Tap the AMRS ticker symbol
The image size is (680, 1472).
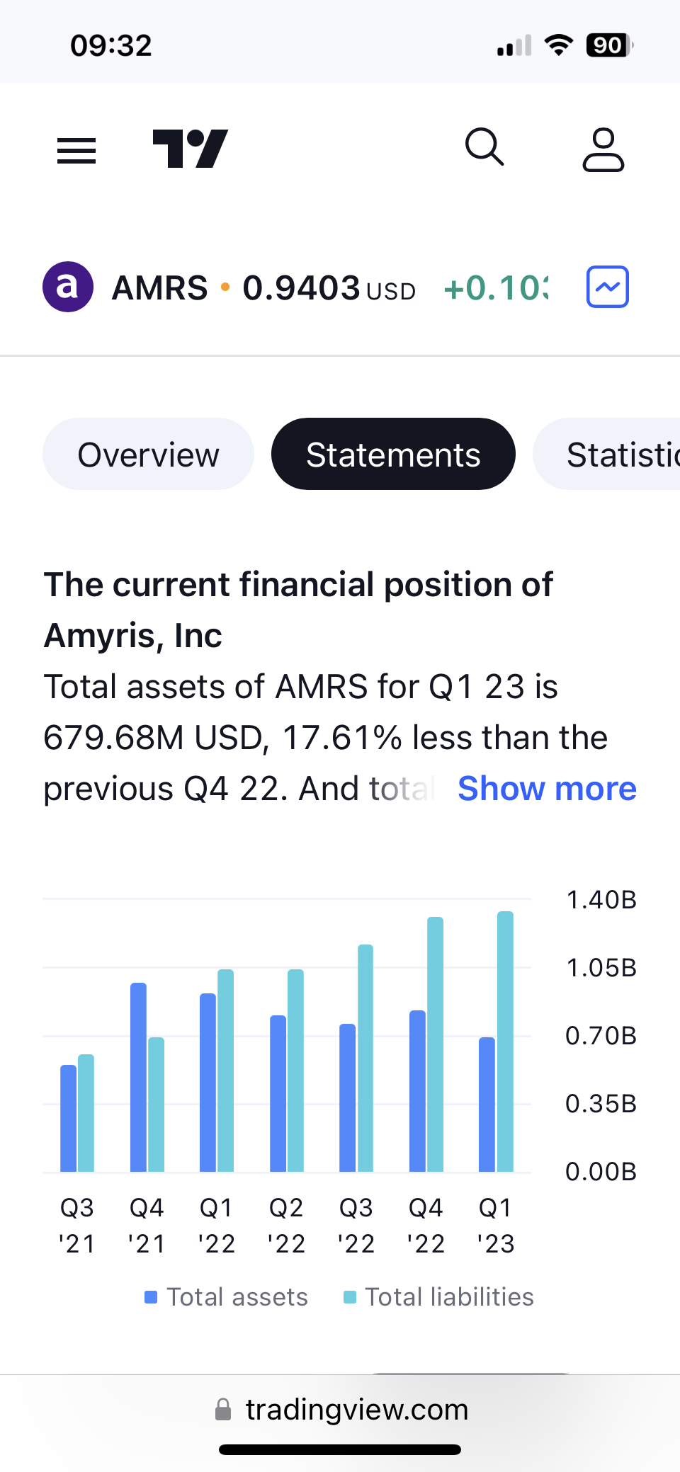(160, 287)
